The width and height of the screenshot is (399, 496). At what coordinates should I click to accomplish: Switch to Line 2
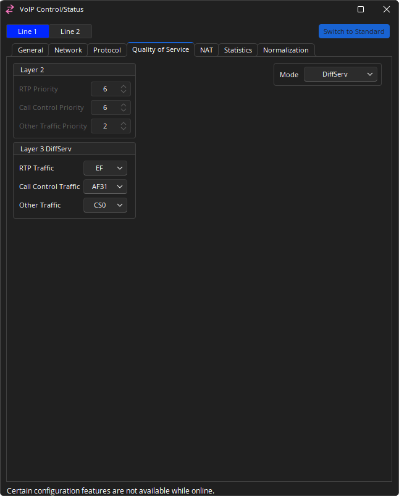pos(70,32)
